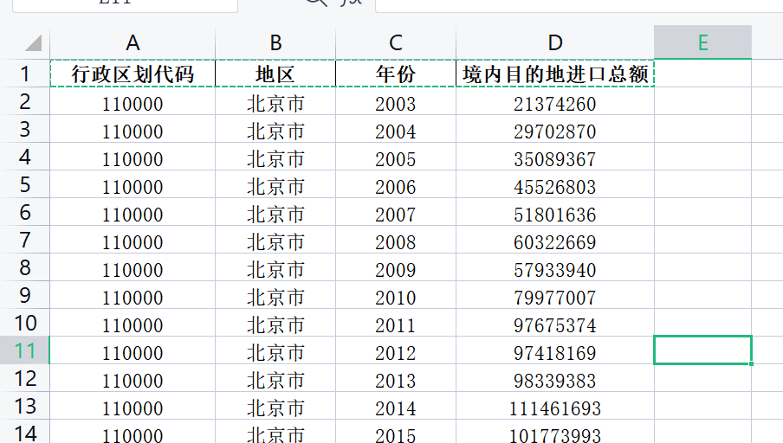This screenshot has width=783, height=443.
Task: Click 110000 cell in row 9
Action: [x=133, y=295]
